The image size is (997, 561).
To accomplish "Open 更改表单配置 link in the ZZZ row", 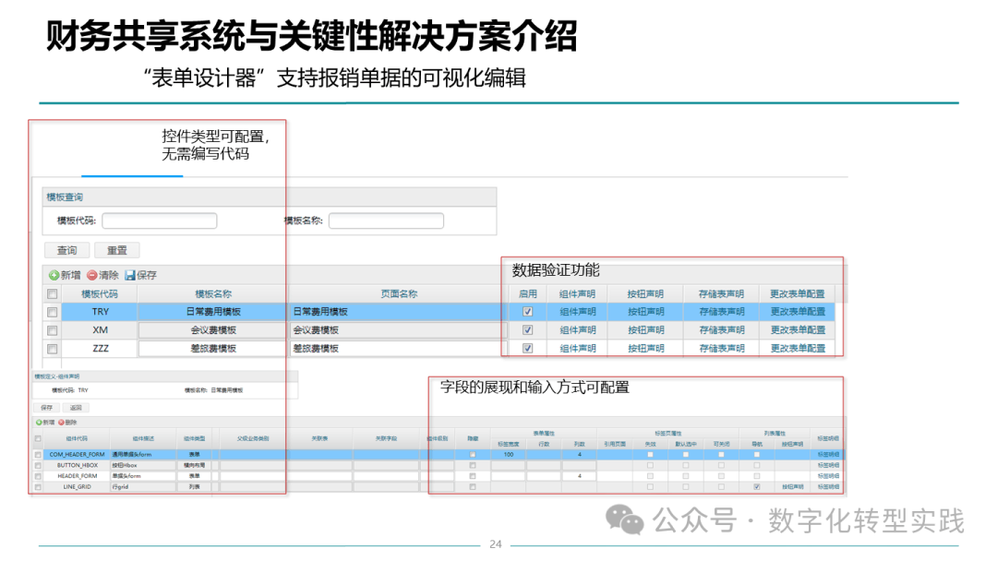I will tap(798, 349).
